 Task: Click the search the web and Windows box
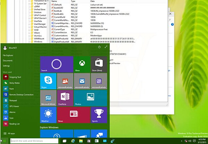click(x=34, y=141)
